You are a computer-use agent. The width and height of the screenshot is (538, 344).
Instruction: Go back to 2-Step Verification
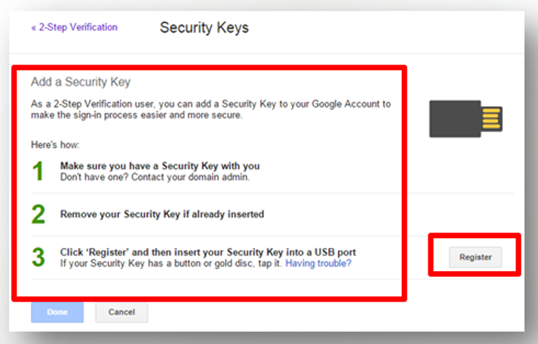click(74, 27)
